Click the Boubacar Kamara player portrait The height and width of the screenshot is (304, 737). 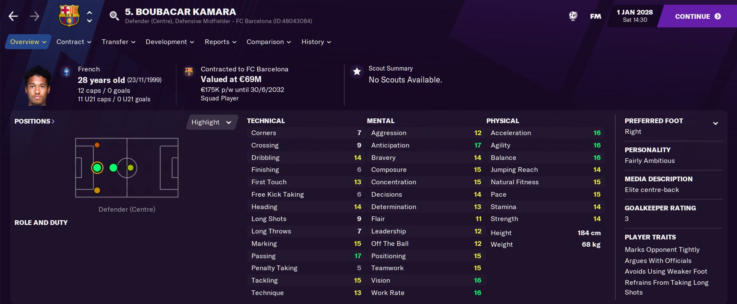coord(38,86)
